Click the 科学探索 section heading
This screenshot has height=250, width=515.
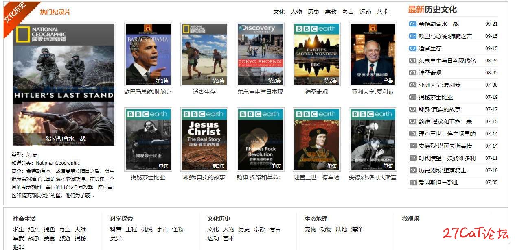[x=121, y=219]
